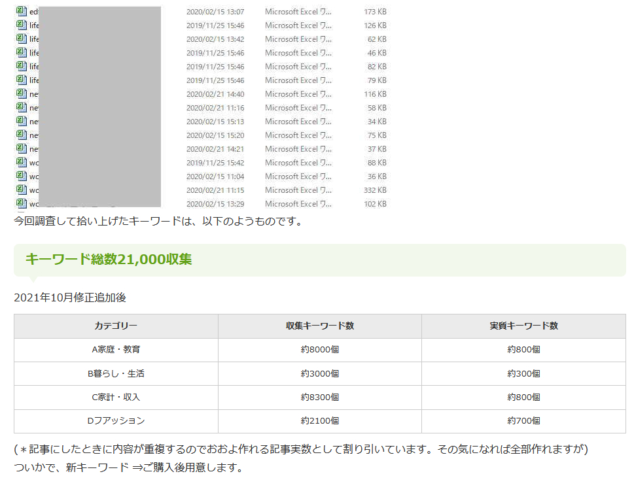This screenshot has width=634, height=491.
Task: Click the Excel icon next to the 88 KB file
Action: (x=20, y=162)
